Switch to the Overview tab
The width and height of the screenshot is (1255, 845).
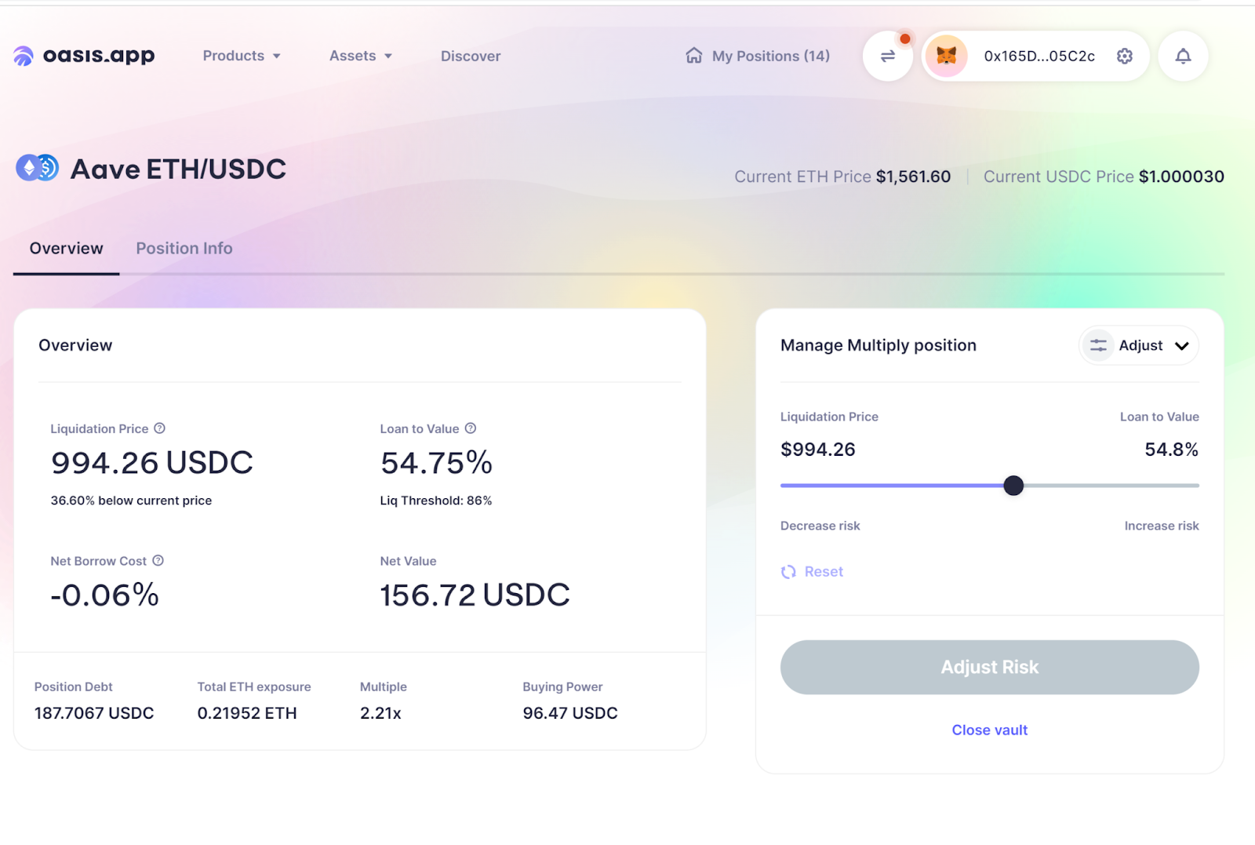pos(67,249)
